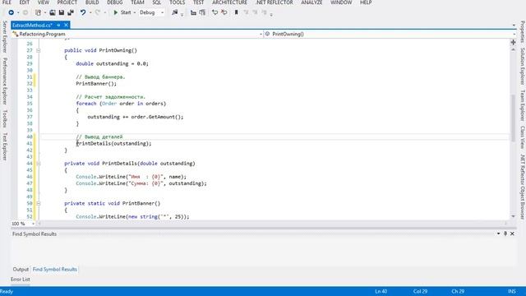Open the undo history dropdown arrow

[x=90, y=12]
